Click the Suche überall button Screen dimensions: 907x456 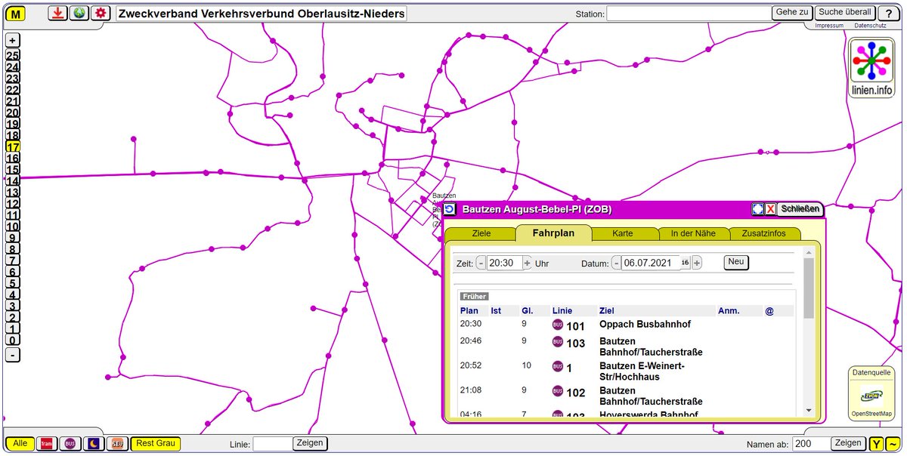[x=846, y=12]
